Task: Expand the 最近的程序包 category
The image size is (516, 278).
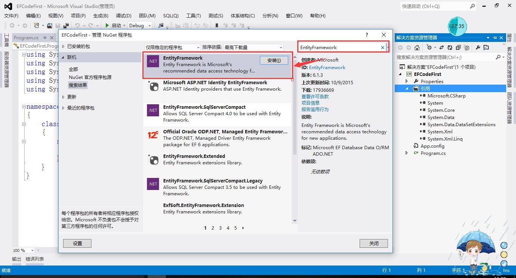Action: click(63, 108)
